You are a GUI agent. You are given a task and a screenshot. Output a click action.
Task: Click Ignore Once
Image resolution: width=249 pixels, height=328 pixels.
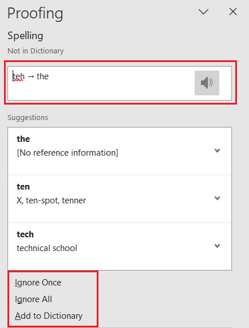click(38, 283)
